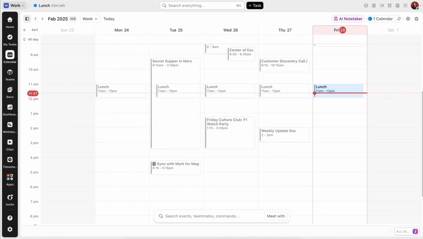Open the Apps grid in sidebar

(10, 178)
